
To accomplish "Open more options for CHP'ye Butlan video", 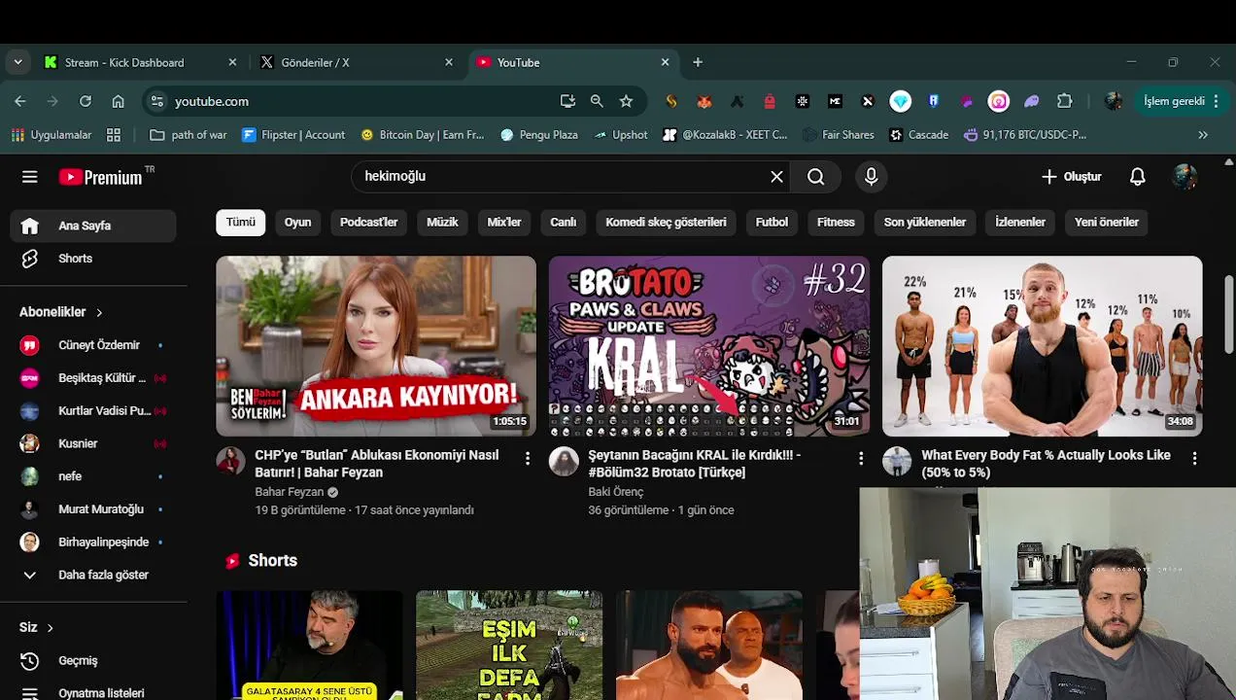I will point(528,457).
